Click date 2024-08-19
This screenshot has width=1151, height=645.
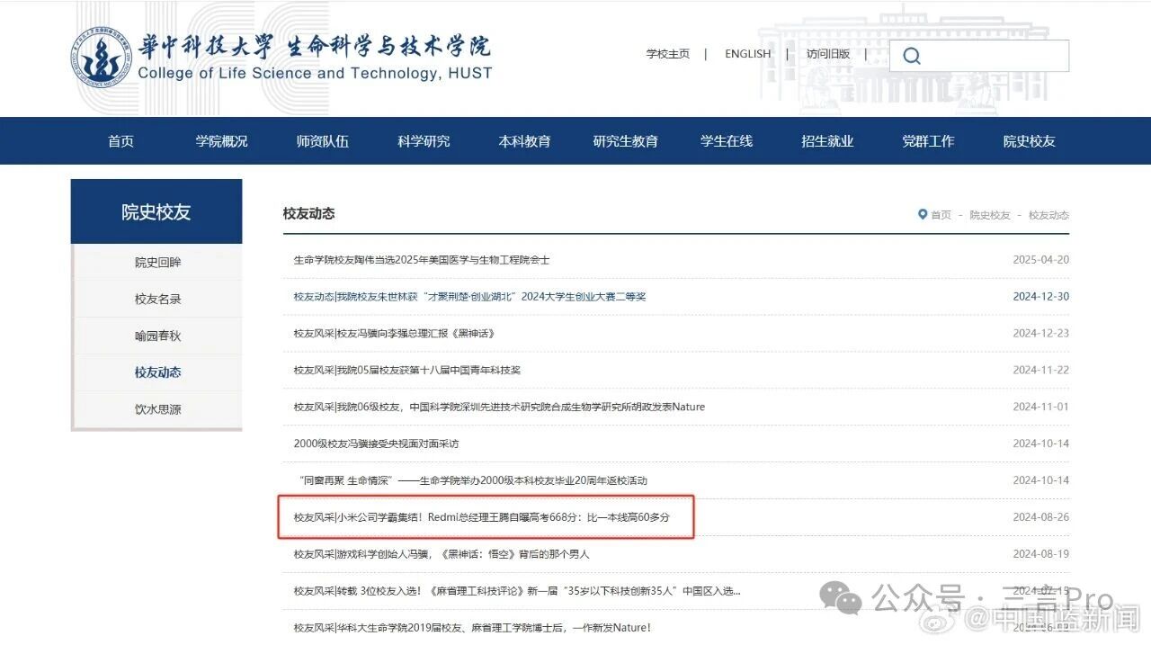pyautogui.click(x=1041, y=554)
